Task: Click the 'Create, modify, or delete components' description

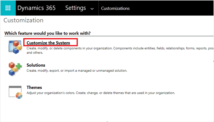Action: (x=120, y=50)
